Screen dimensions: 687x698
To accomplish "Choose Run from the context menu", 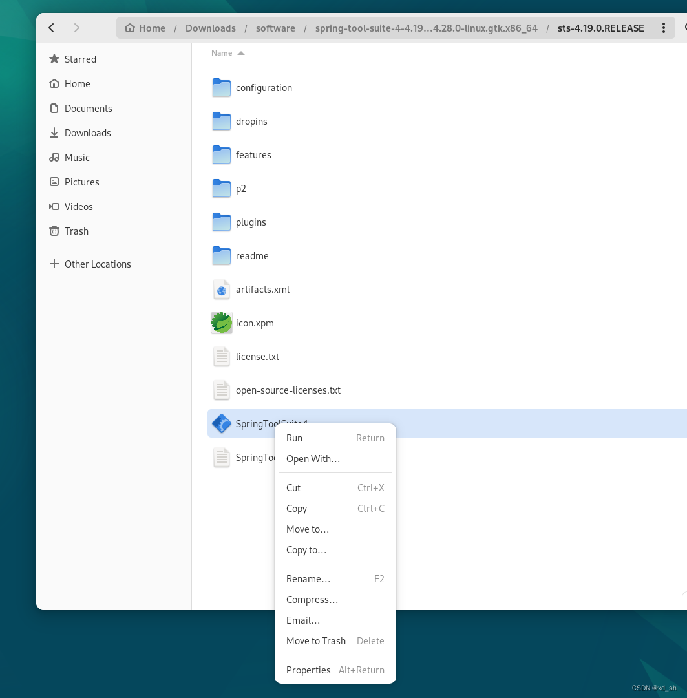I will point(335,438).
